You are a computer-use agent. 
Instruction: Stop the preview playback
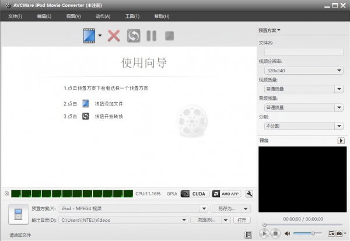point(275,233)
